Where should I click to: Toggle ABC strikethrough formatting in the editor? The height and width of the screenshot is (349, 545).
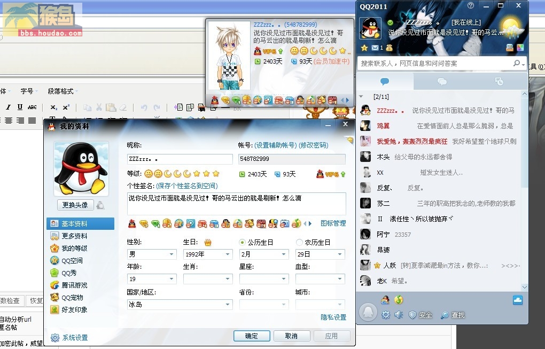pos(32,107)
